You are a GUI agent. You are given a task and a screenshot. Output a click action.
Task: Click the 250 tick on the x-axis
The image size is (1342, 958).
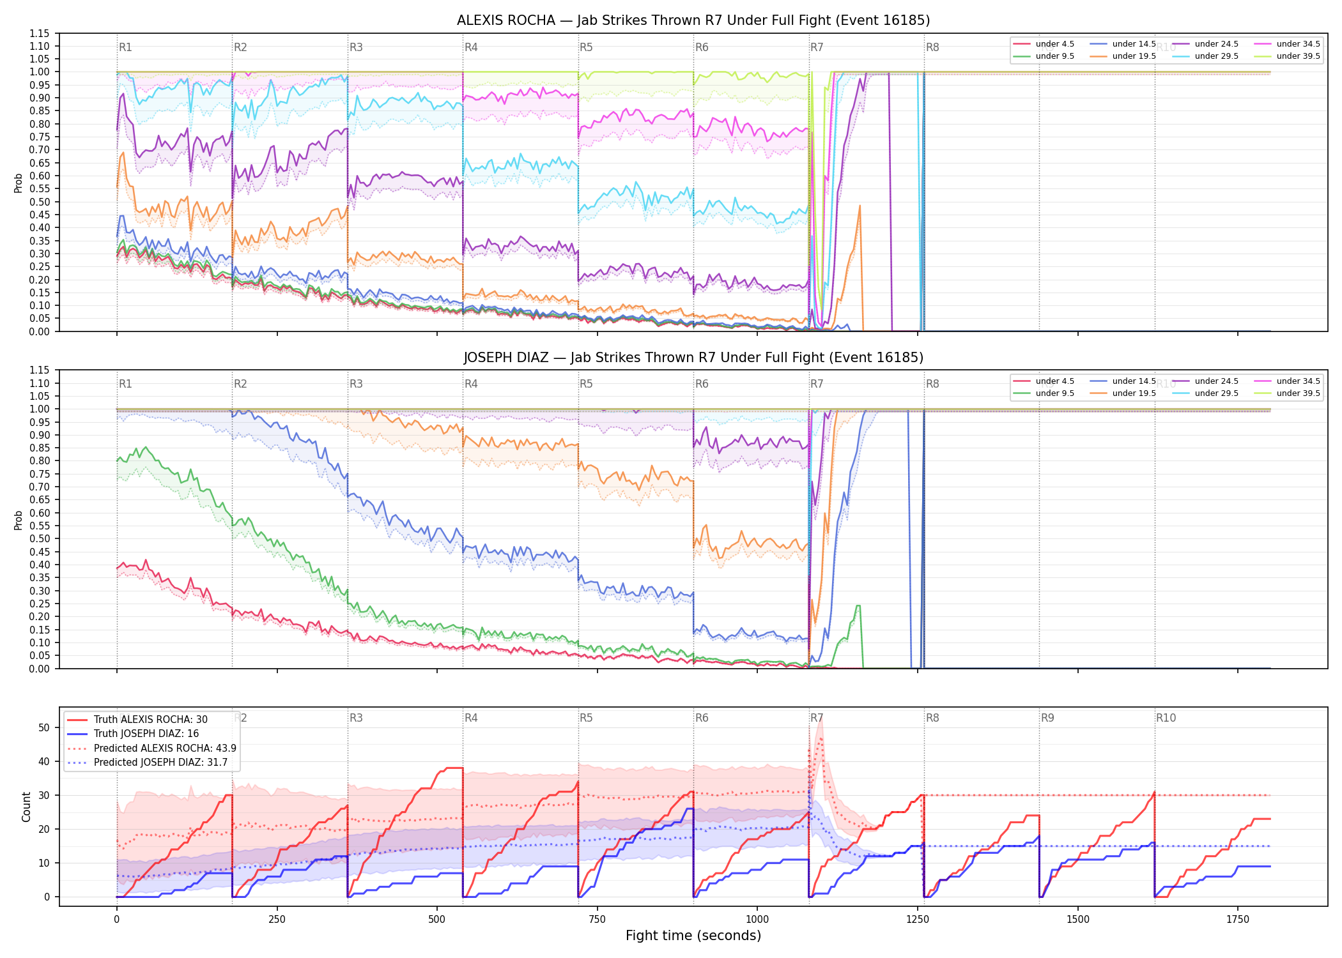(277, 919)
